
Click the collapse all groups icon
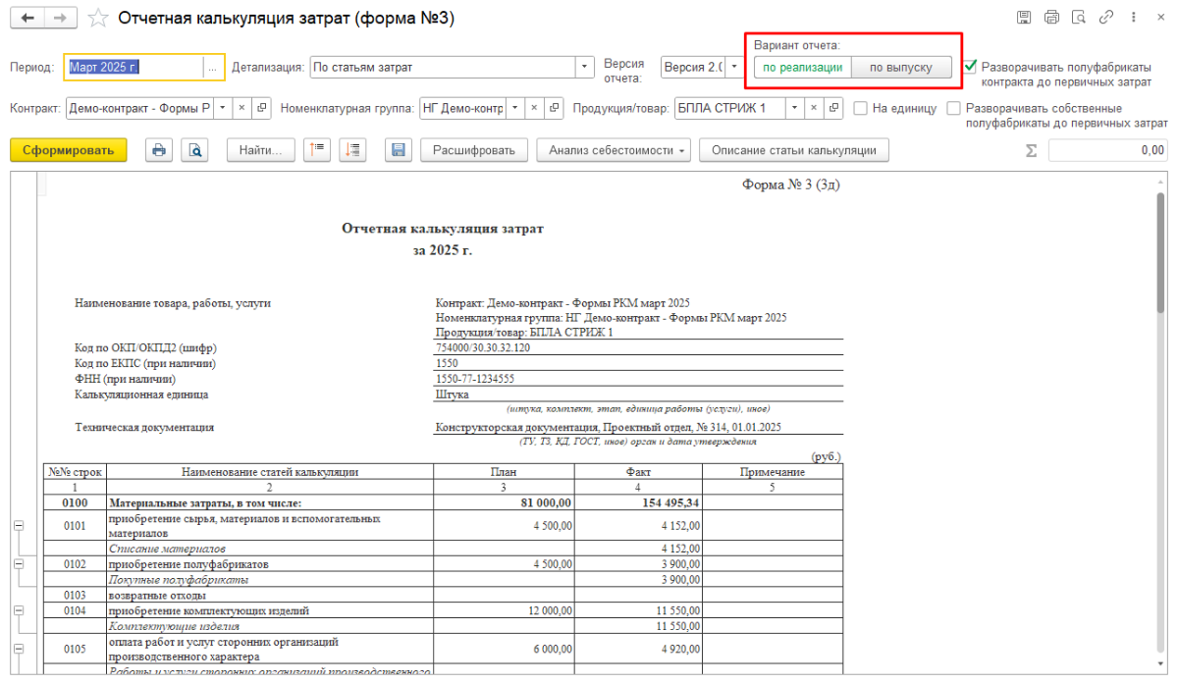pos(316,150)
